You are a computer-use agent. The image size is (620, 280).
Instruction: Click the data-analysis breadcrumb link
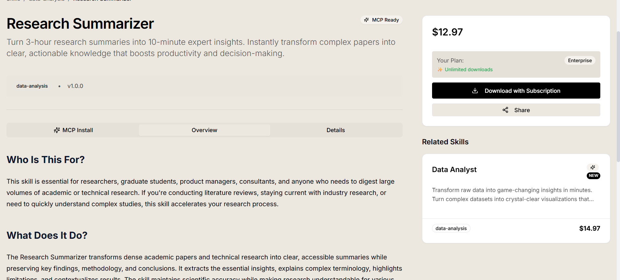[x=46, y=1]
